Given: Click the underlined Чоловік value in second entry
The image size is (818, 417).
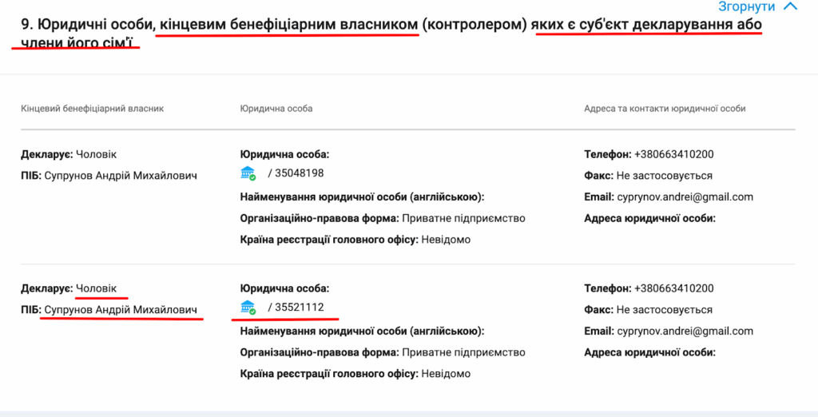Looking at the screenshot, I should click(96, 288).
